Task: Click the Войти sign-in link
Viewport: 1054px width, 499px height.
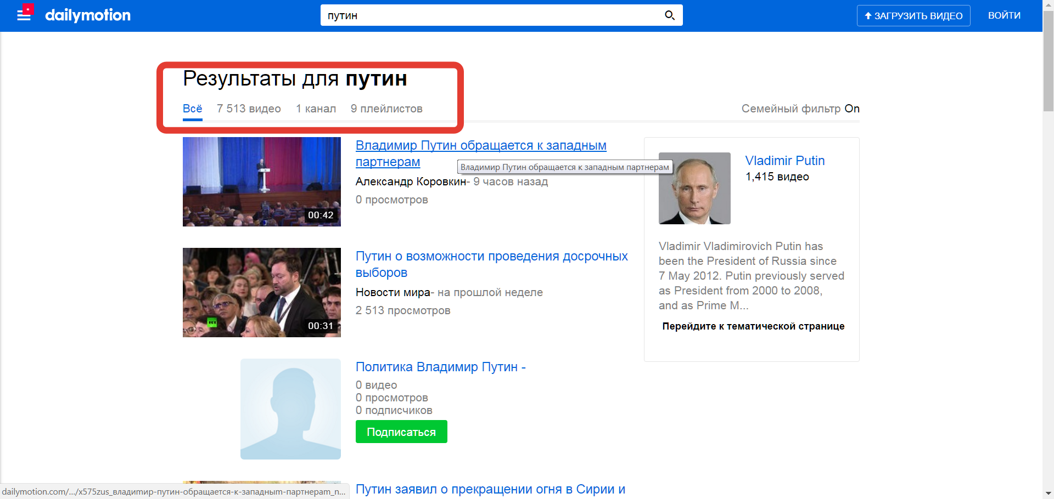Action: pos(1004,16)
